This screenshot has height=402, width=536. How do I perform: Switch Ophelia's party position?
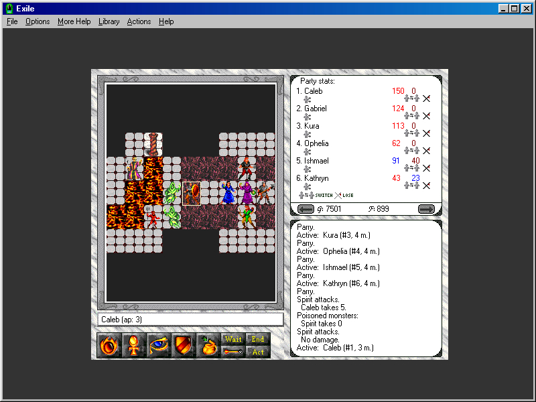(x=411, y=151)
